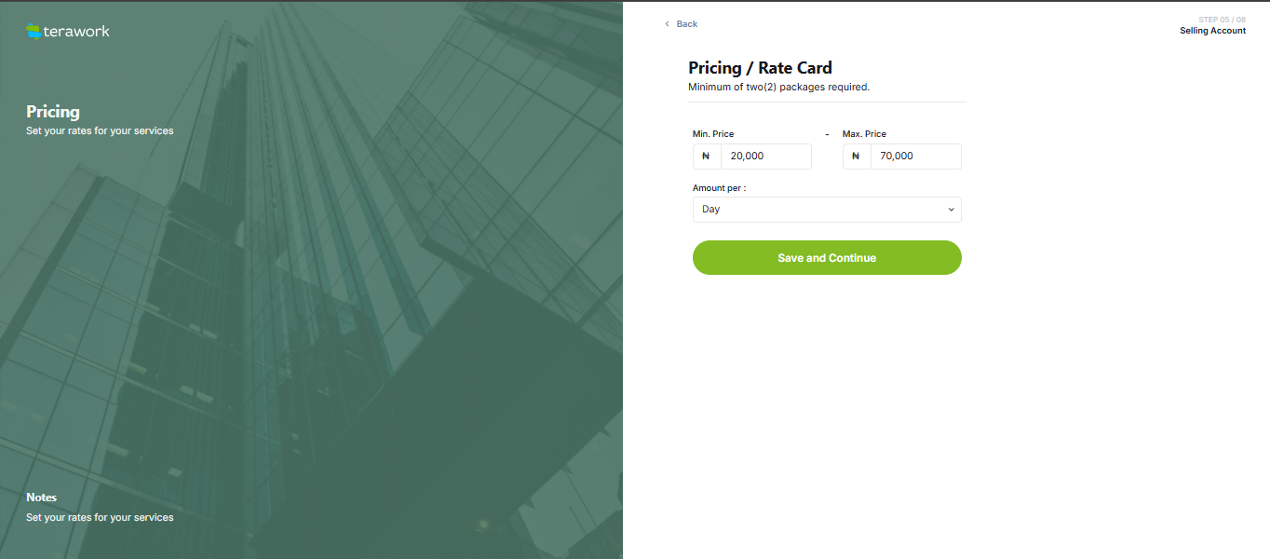Focus the Min. Price field showing 20,000
Screen dimensions: 1270x559
pyautogui.click(x=765, y=157)
